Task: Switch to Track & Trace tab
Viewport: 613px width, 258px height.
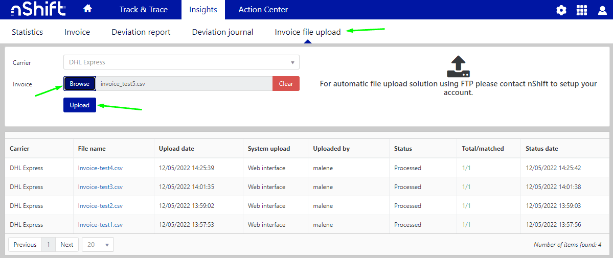Action: (143, 10)
